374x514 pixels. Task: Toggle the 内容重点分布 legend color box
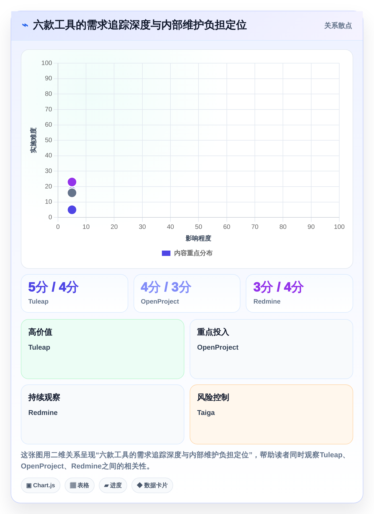tap(166, 253)
